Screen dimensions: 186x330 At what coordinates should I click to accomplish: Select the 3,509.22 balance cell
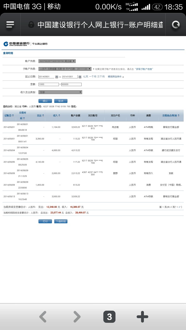(x=76, y=196)
